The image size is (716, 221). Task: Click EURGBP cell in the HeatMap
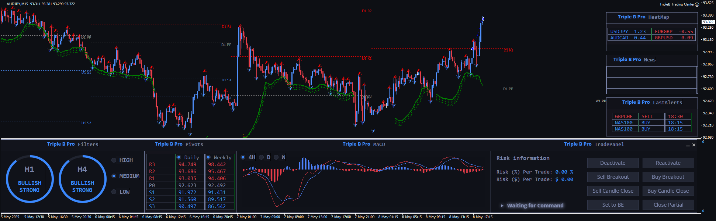(674, 32)
